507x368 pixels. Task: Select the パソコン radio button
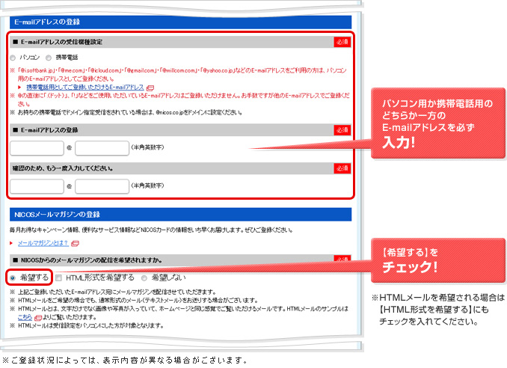(x=13, y=57)
